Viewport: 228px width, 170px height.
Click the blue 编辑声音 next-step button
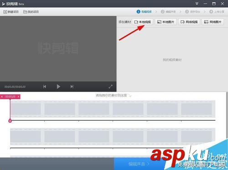[139, 164]
